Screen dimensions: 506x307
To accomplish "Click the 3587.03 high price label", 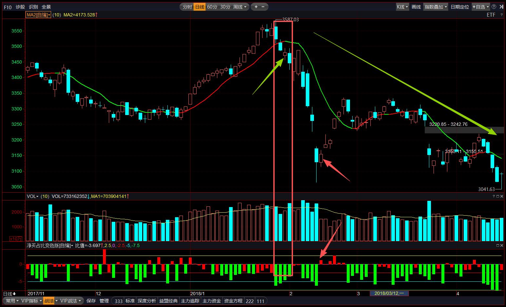I will click(290, 20).
